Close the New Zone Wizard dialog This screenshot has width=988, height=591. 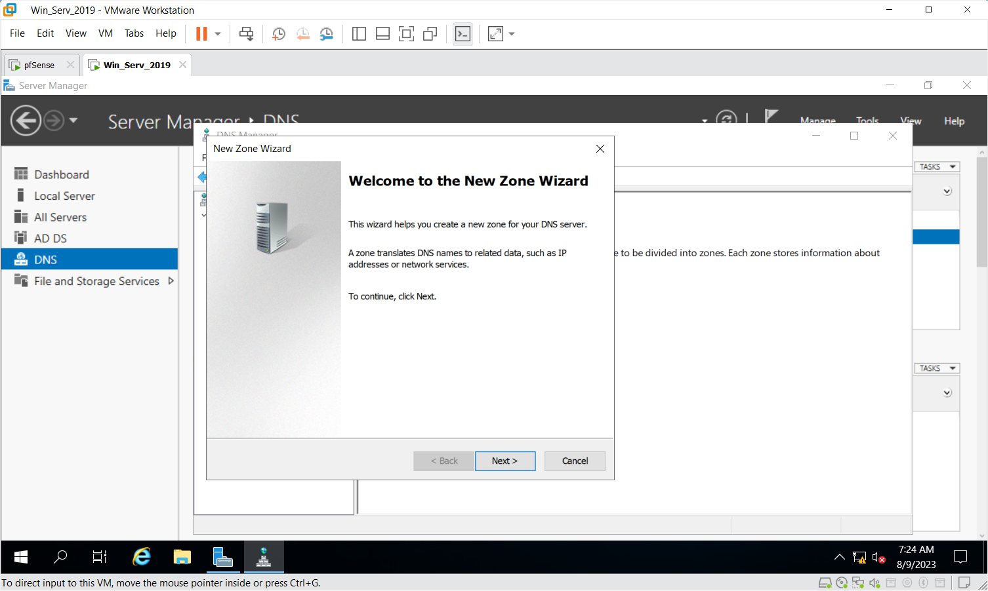[x=600, y=149]
